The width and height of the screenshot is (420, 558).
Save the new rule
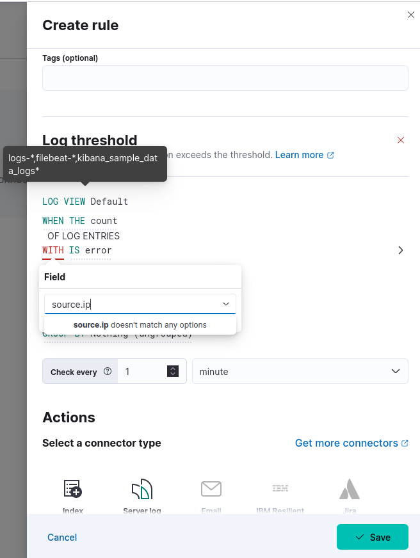pyautogui.click(x=372, y=538)
